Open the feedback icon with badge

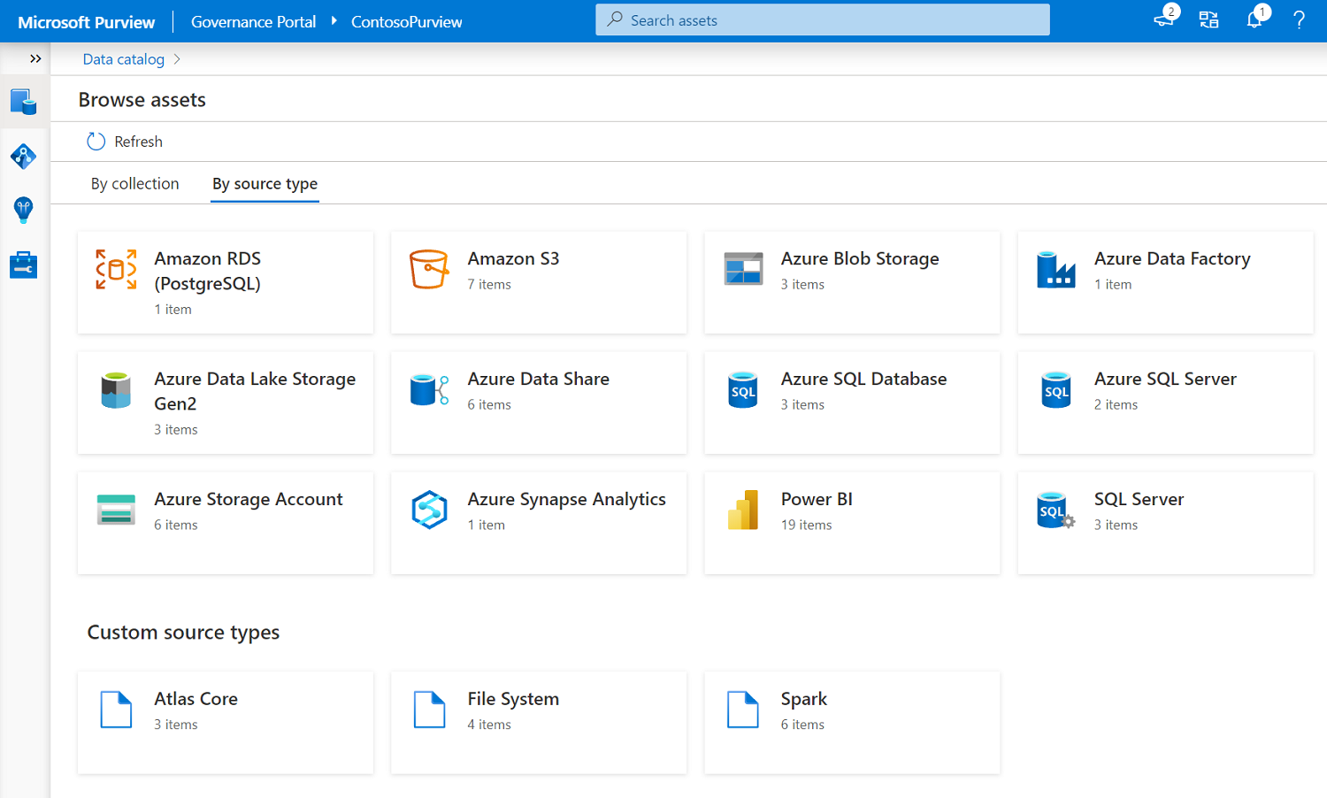pos(1164,19)
